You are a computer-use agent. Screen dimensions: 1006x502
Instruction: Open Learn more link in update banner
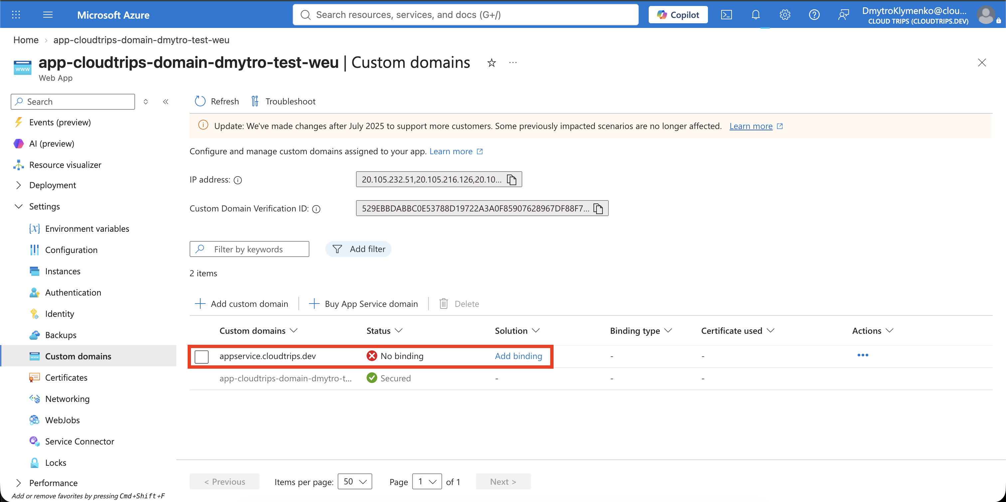751,126
